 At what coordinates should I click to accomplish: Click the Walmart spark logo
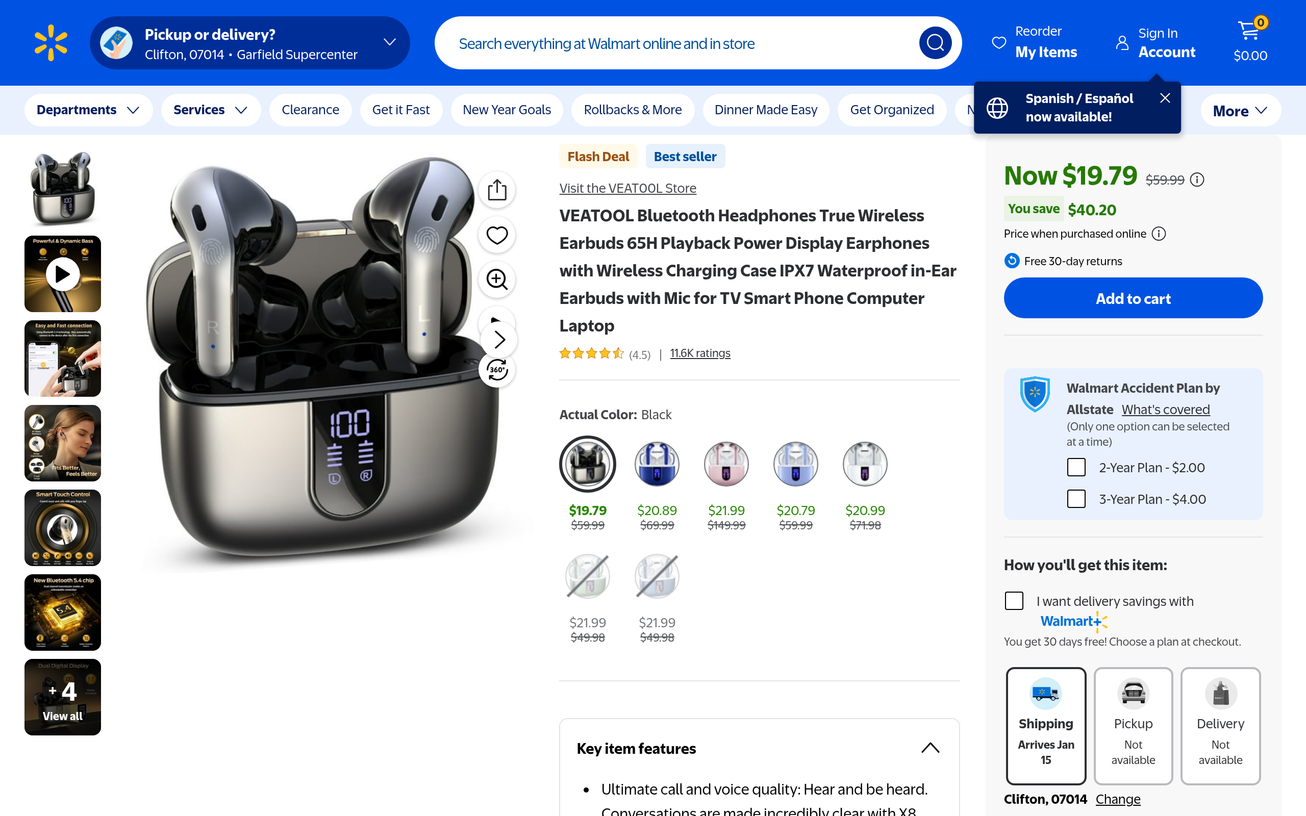[51, 43]
